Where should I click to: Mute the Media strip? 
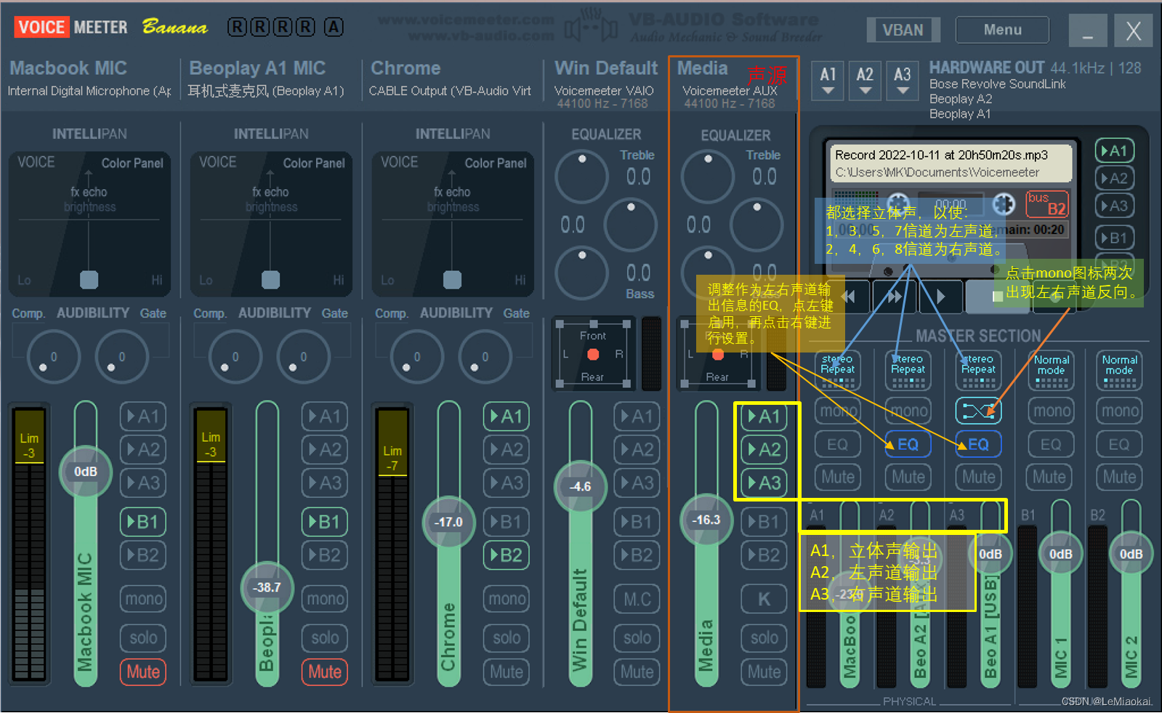click(x=764, y=672)
